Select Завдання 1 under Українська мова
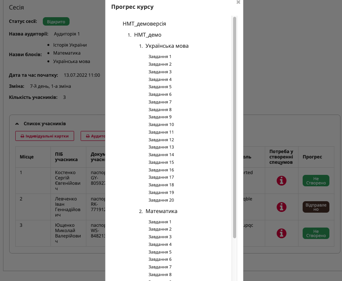The width and height of the screenshot is (342, 281). (160, 57)
